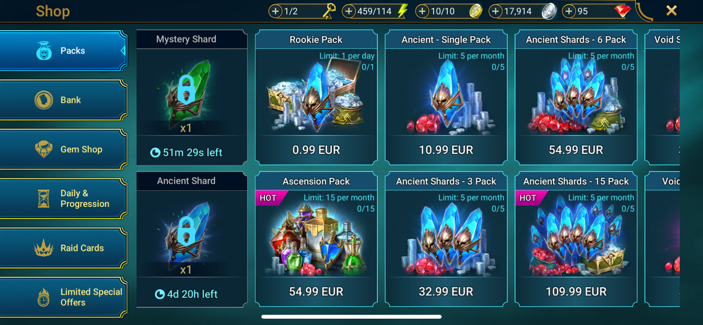Switch to the Bank tab

pos(63,100)
